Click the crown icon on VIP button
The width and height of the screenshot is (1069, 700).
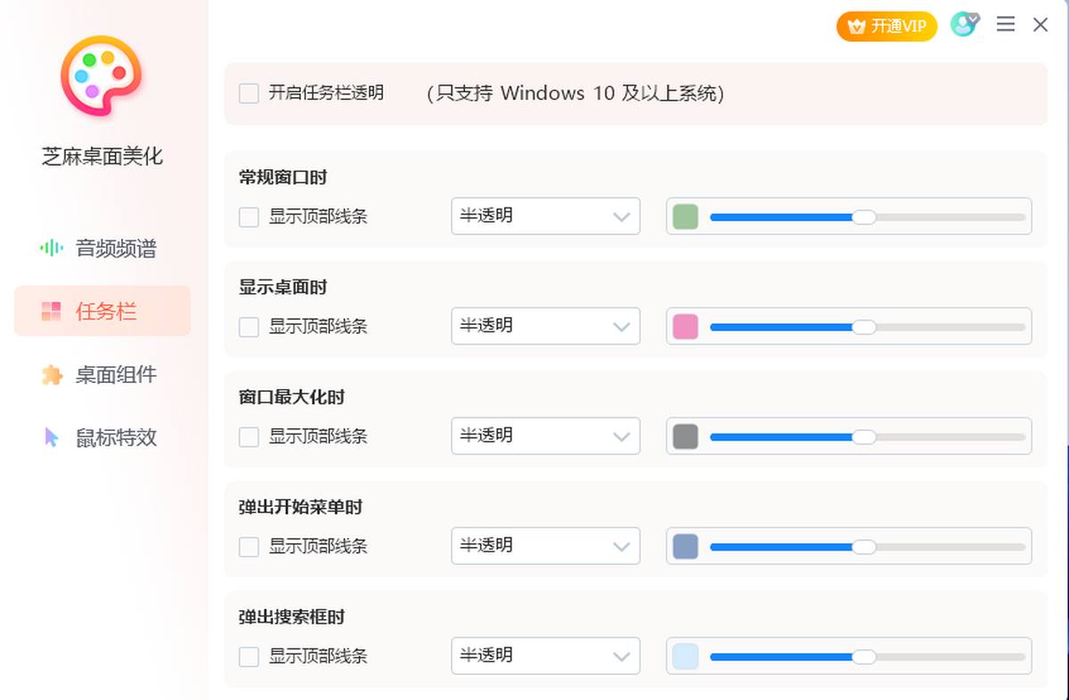(856, 27)
